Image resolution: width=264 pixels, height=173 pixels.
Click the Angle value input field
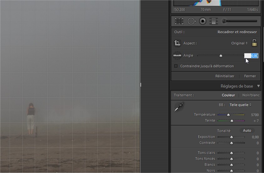(x=251, y=56)
